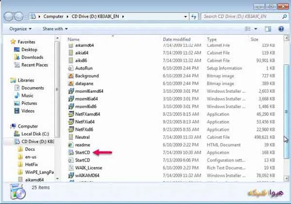Open Documents library in navigation pane

[x=32, y=88]
